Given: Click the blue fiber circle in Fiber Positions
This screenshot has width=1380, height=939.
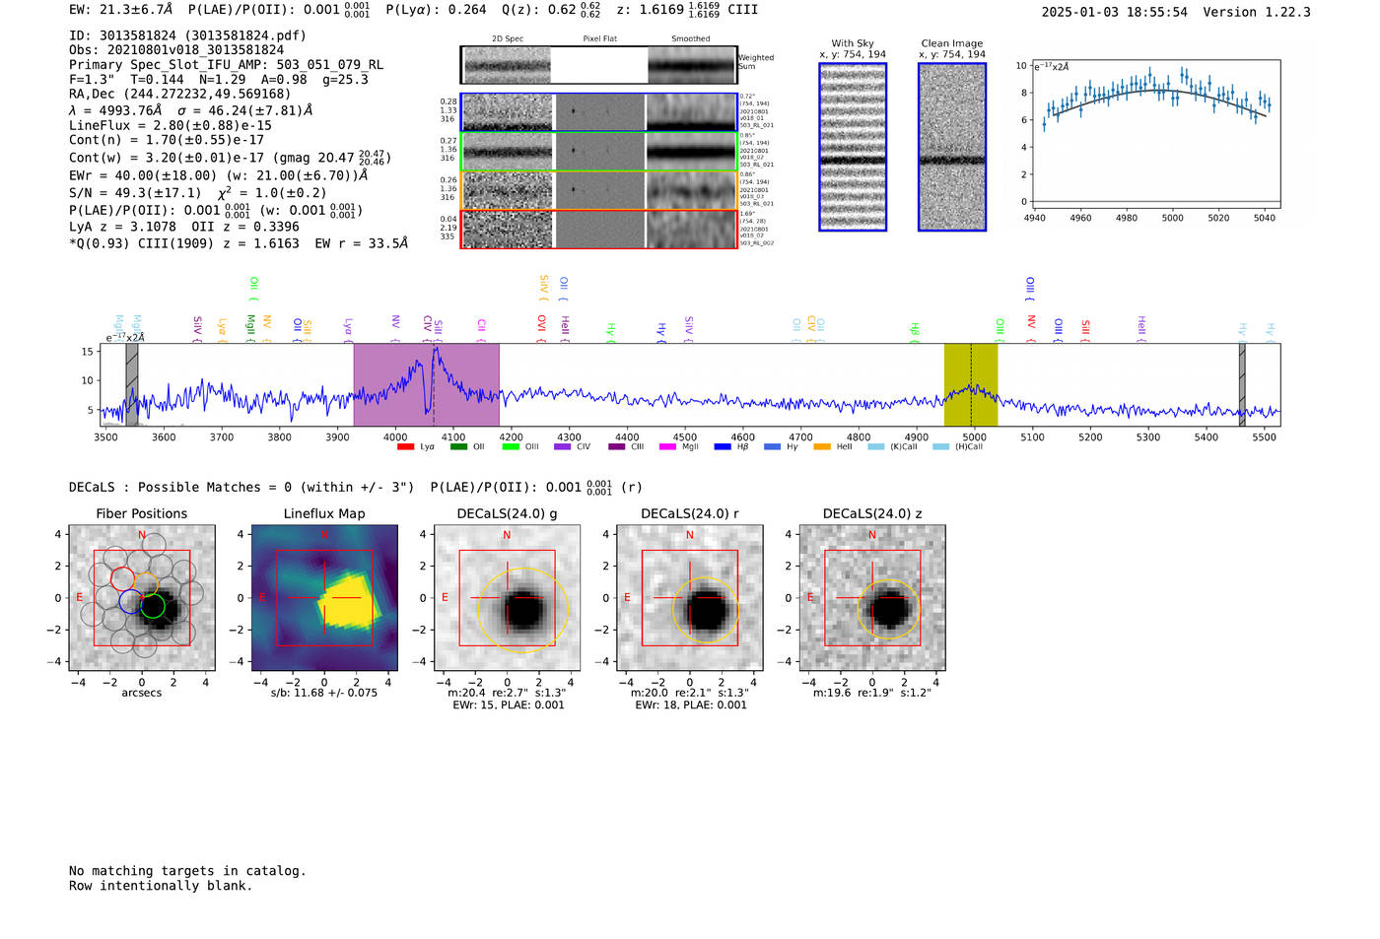Looking at the screenshot, I should 130,601.
